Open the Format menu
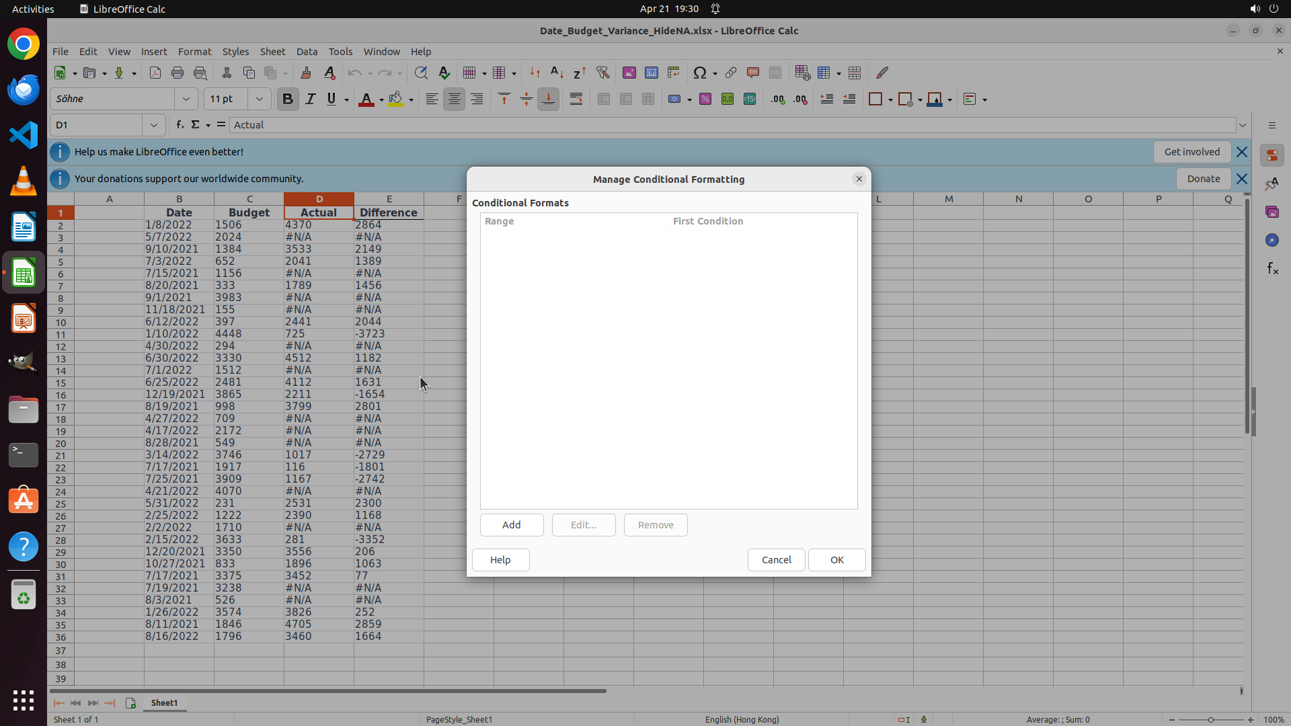The height and width of the screenshot is (726, 1291). (194, 52)
